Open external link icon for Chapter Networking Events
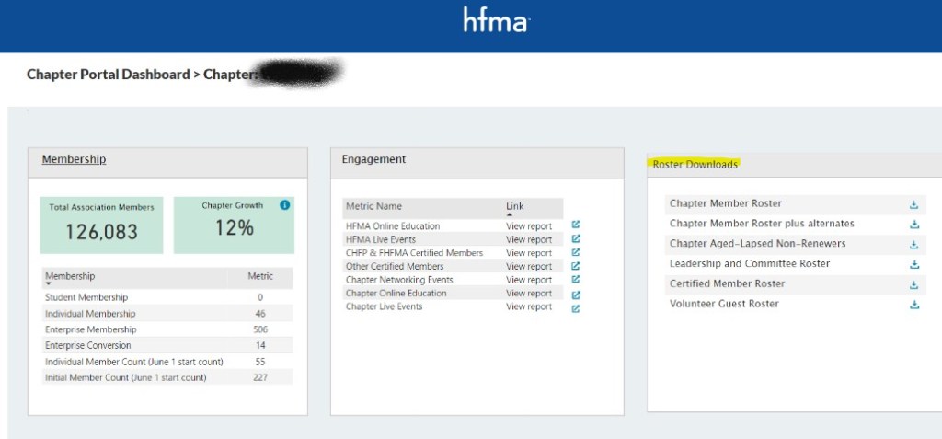This screenshot has height=439, width=942. pos(576,279)
